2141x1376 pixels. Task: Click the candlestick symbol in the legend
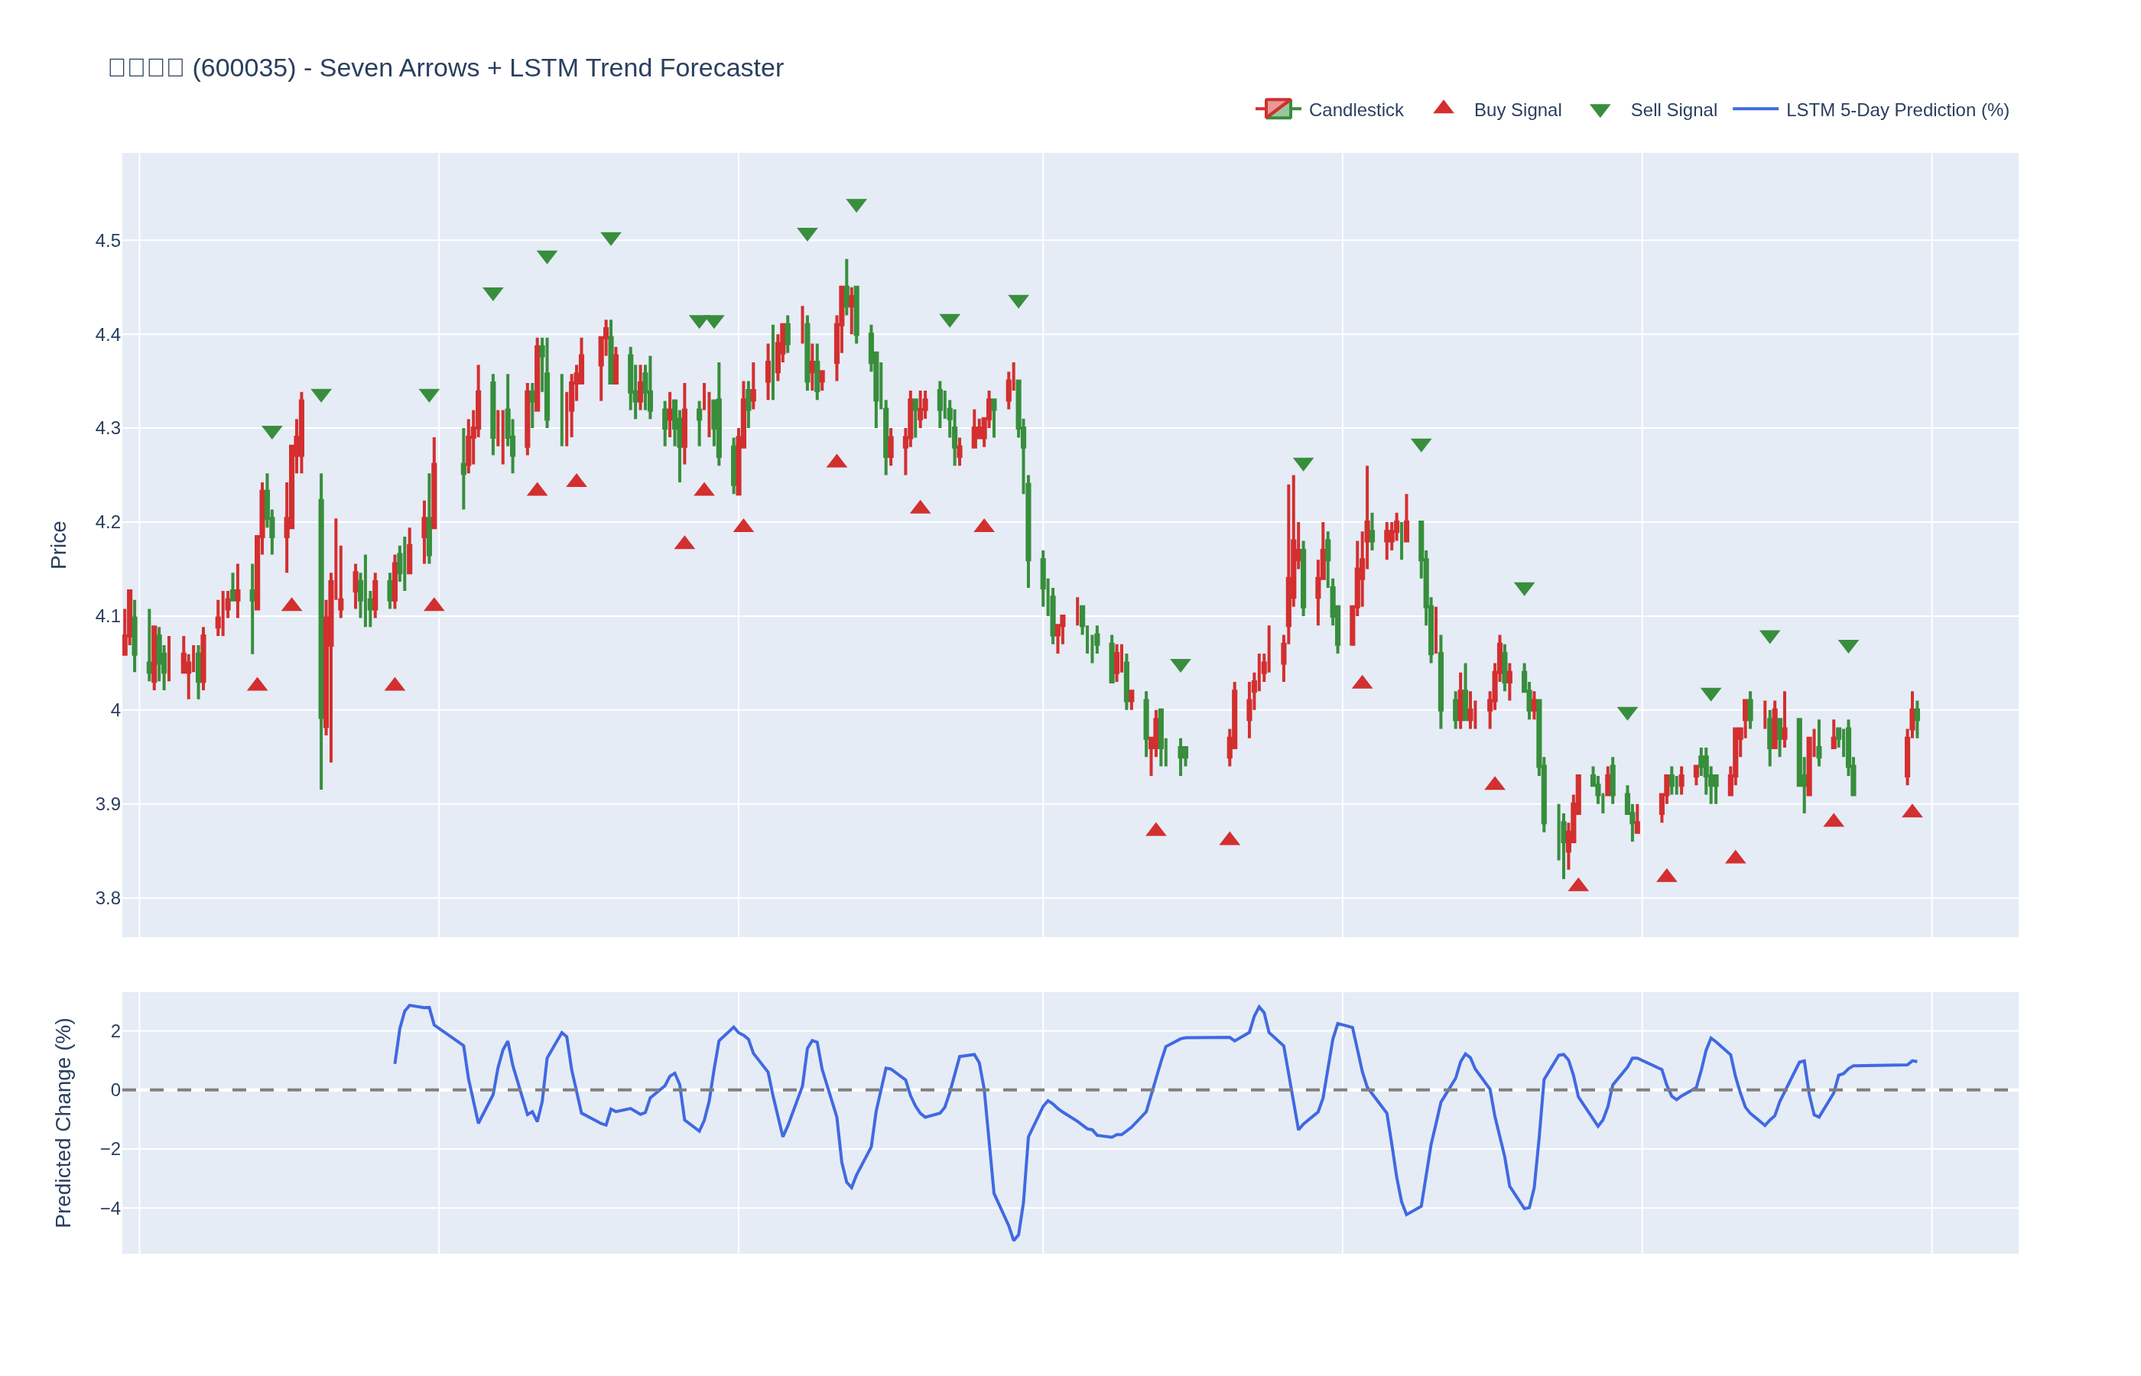pyautogui.click(x=1278, y=109)
